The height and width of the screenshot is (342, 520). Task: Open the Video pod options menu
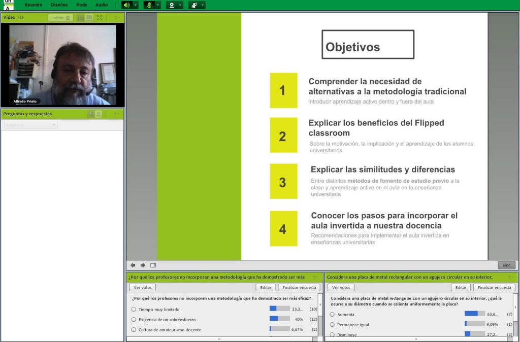tap(116, 18)
